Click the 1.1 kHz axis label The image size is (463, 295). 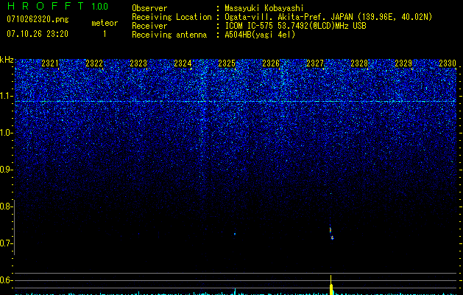tap(6, 96)
